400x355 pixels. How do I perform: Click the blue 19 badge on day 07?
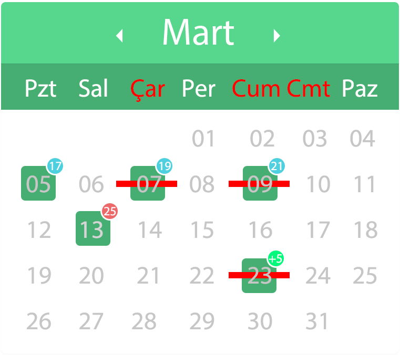point(165,166)
